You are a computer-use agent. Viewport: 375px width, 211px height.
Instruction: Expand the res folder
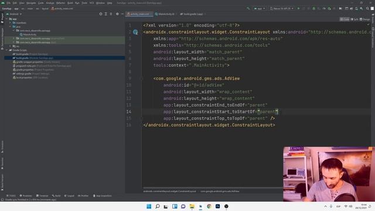[11, 46]
